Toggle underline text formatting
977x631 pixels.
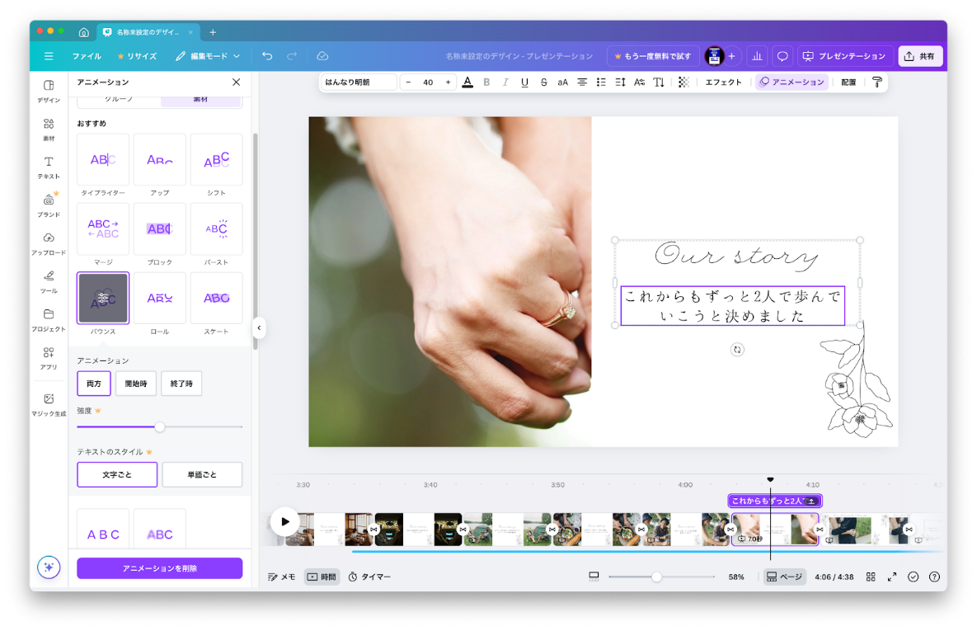pos(524,82)
